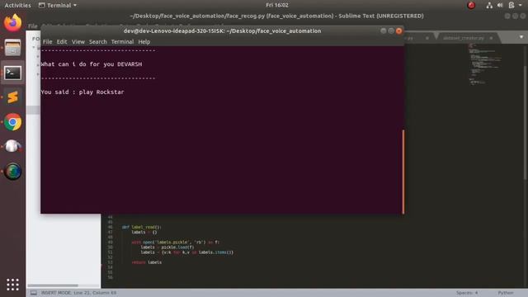Image resolution: width=528 pixels, height=297 pixels.
Task: Open Sublime tab dropdown arrow at right
Action: (x=521, y=37)
